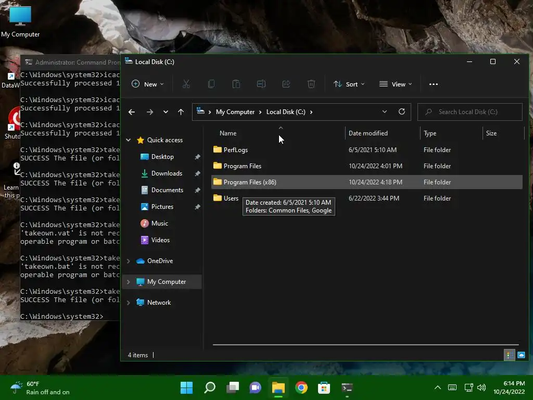This screenshot has height=400, width=533.
Task: Open Chat app on taskbar
Action: (255, 387)
